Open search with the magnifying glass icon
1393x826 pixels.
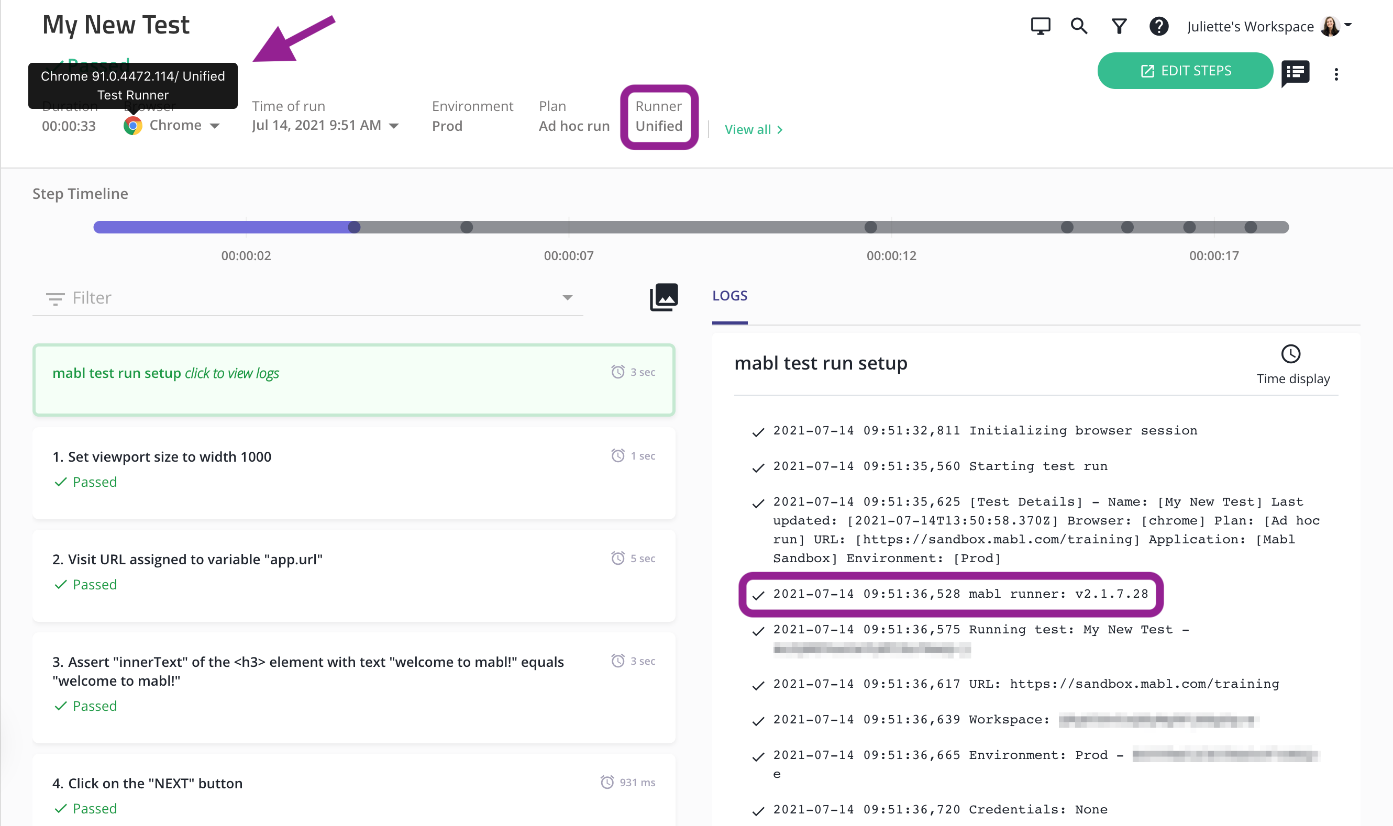tap(1079, 26)
